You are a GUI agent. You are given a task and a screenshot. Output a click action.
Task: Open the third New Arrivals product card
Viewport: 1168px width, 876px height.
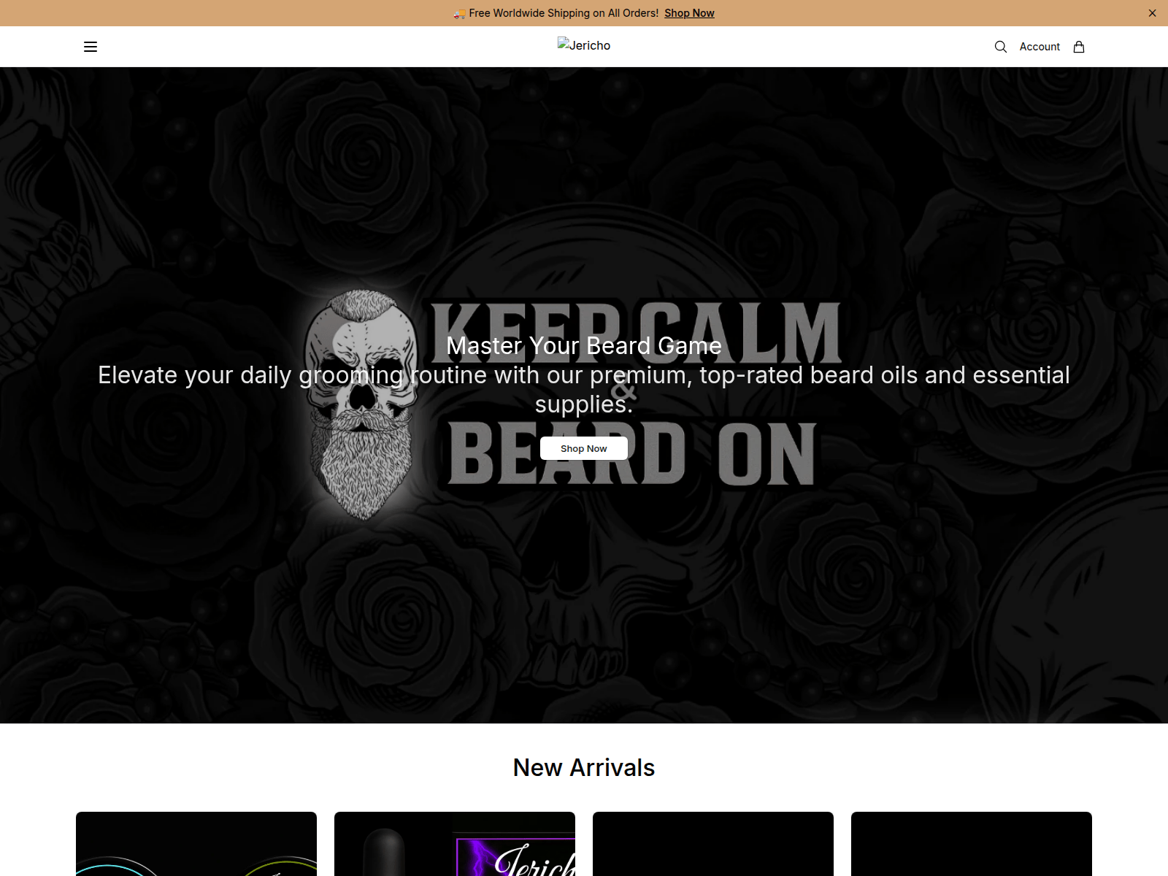pos(713,844)
